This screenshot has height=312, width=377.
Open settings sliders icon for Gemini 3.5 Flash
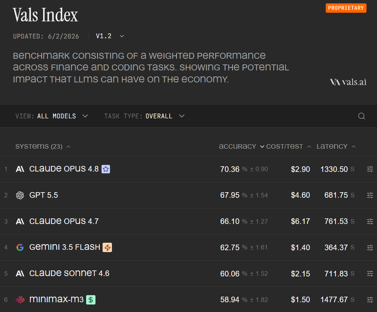[370, 247]
